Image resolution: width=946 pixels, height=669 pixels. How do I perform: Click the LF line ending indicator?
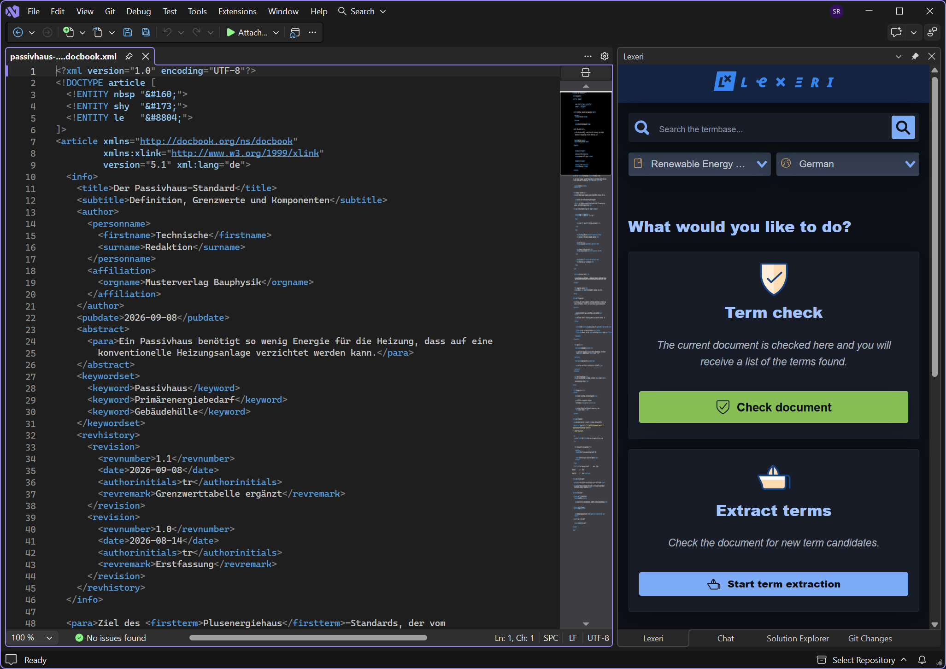573,638
